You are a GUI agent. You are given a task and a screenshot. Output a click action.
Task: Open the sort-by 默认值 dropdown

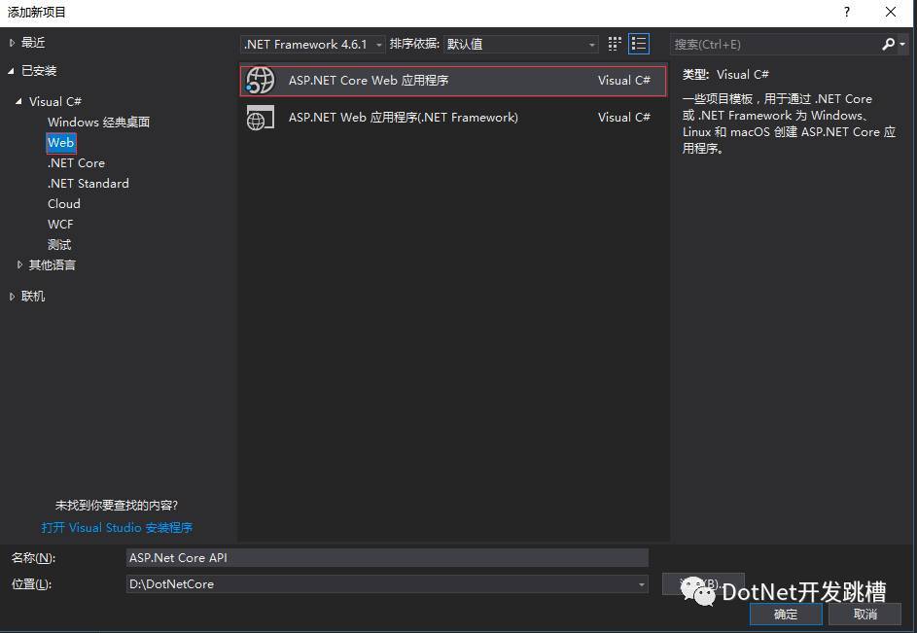click(520, 45)
